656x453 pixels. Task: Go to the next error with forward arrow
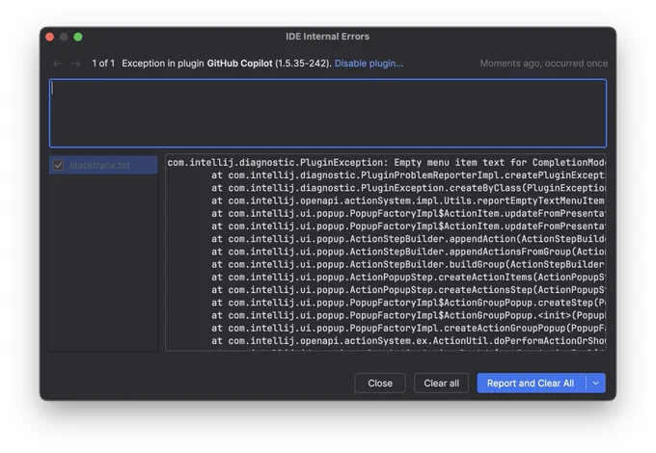pyautogui.click(x=75, y=64)
